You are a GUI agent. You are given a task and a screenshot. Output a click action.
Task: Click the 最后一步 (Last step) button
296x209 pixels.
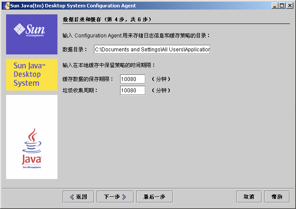(155, 197)
